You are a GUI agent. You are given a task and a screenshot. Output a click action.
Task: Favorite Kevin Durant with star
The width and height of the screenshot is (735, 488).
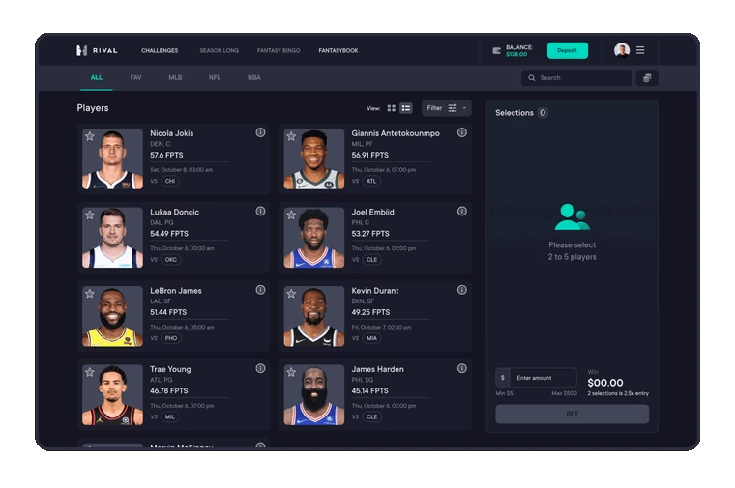click(x=291, y=294)
